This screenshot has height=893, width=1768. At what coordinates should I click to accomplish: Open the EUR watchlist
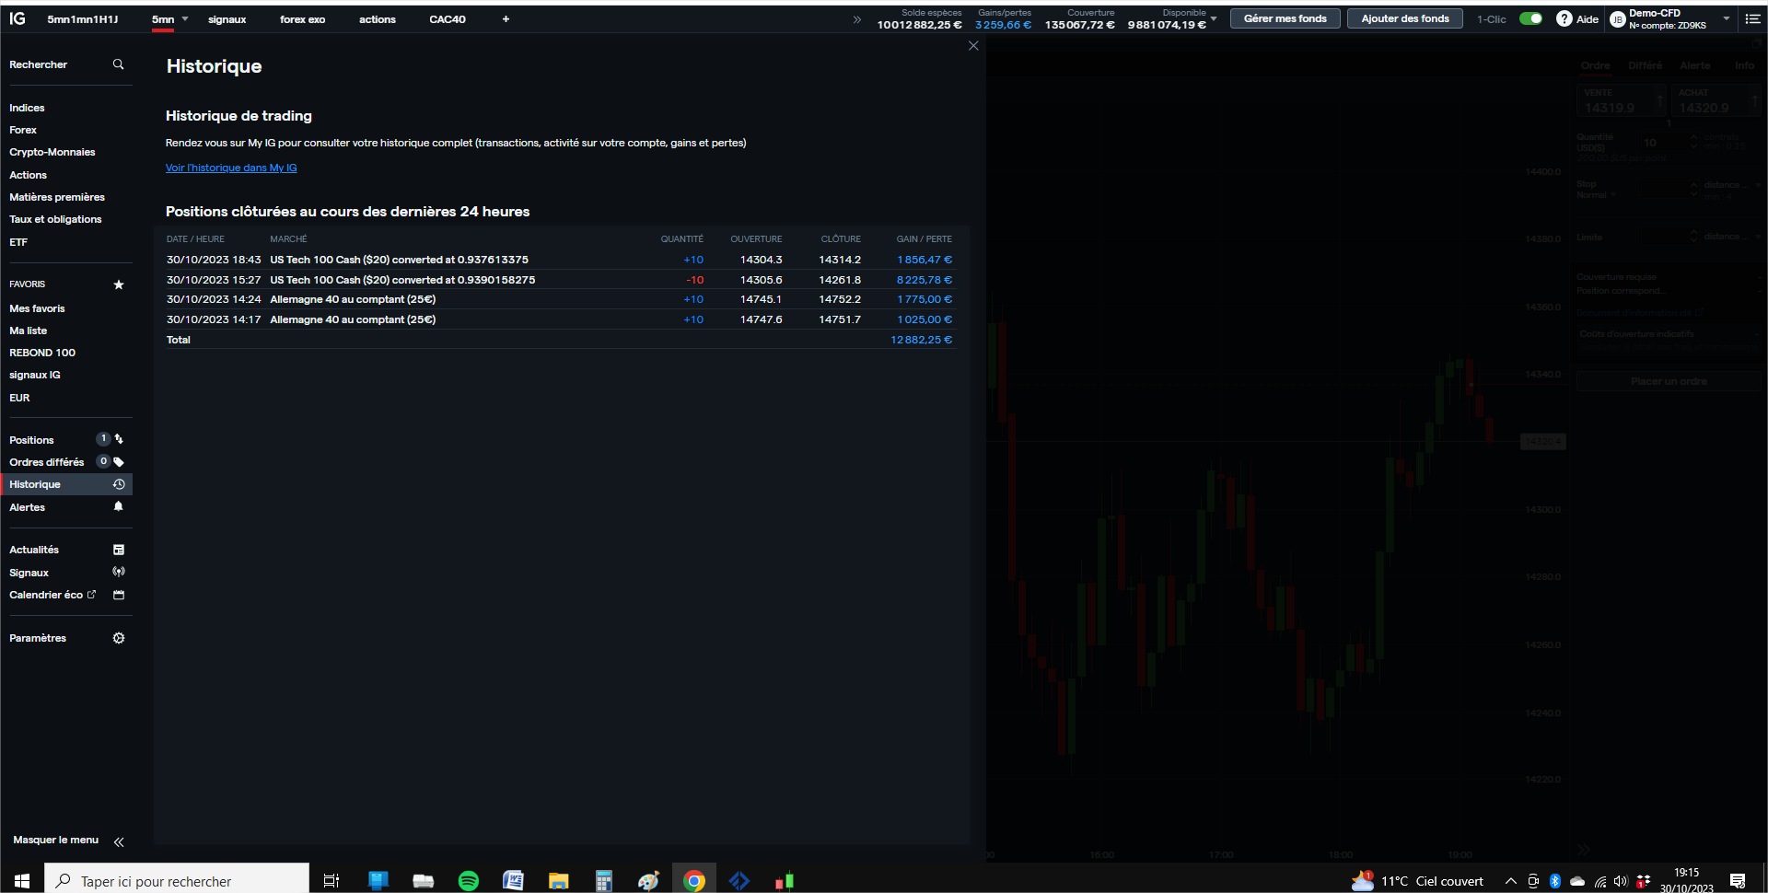coord(19,398)
